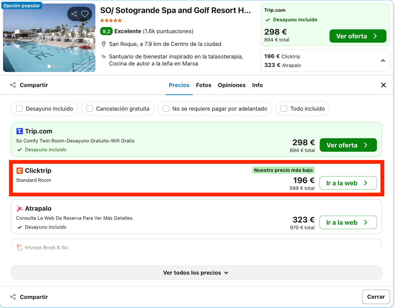395x308 pixels.
Task: Click Ver oferta in the Trip.com price row
Action: pyautogui.click(x=348, y=145)
